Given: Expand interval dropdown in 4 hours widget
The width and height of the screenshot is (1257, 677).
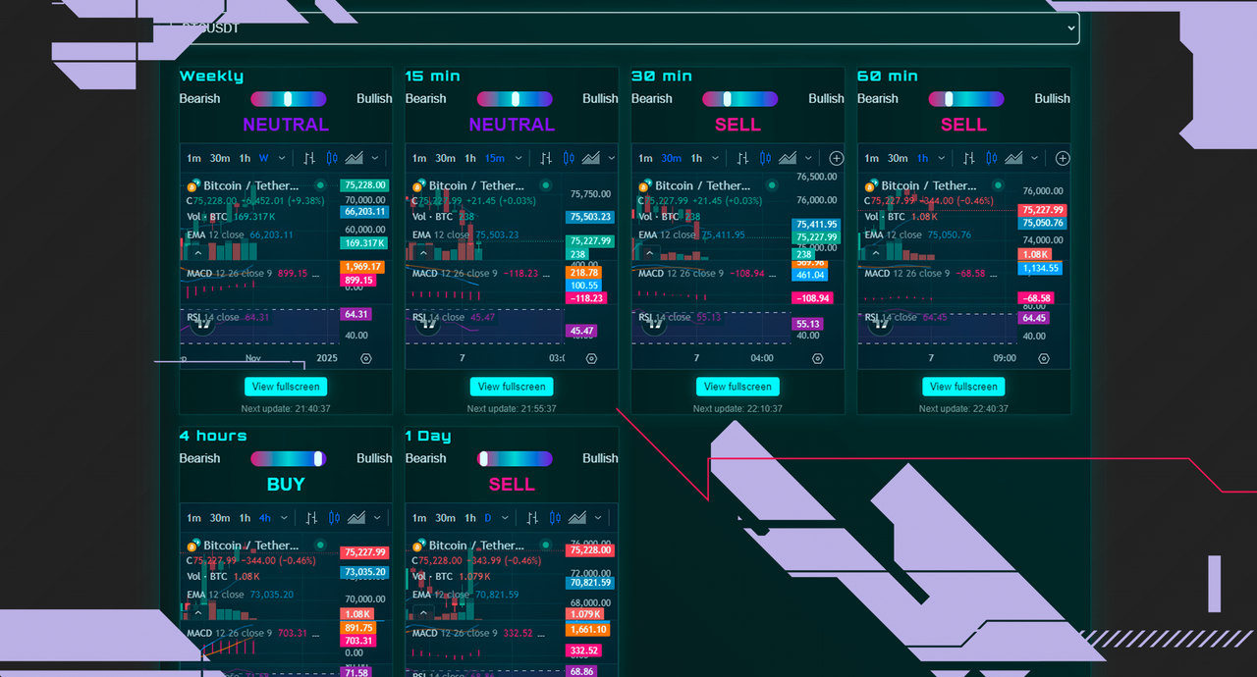Looking at the screenshot, I should point(285,518).
